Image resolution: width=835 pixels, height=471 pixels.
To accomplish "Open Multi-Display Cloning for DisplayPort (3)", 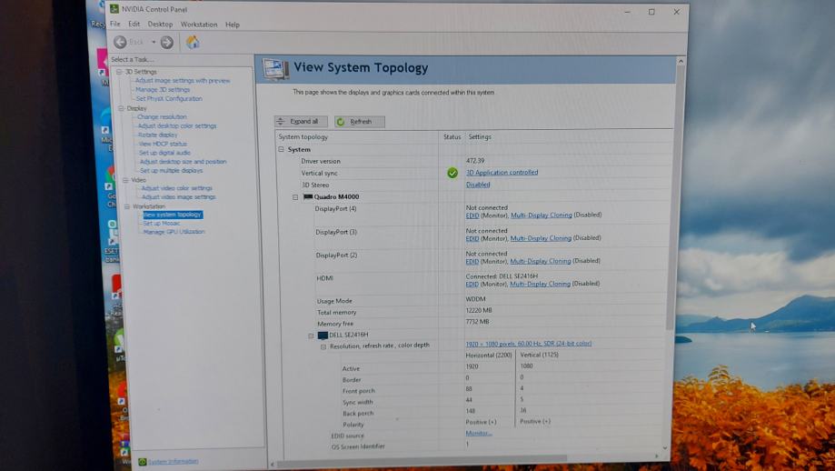I will (541, 238).
